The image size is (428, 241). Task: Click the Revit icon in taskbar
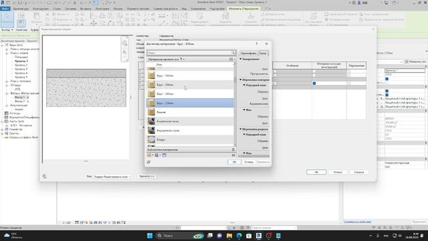click(x=259, y=236)
